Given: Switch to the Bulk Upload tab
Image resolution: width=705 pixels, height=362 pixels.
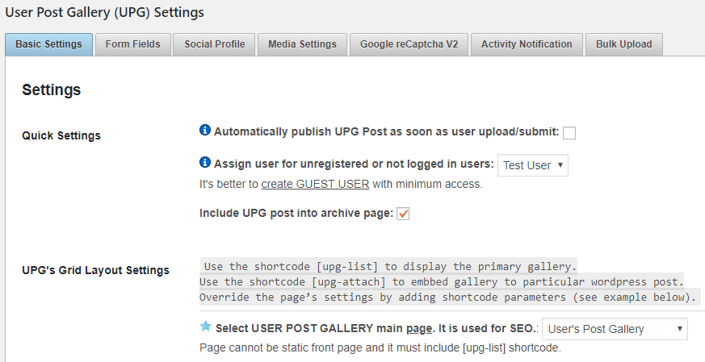Looking at the screenshot, I should pos(624,44).
